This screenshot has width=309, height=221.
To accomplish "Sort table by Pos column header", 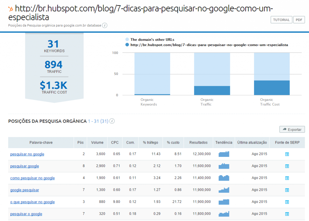I will coord(81,143).
